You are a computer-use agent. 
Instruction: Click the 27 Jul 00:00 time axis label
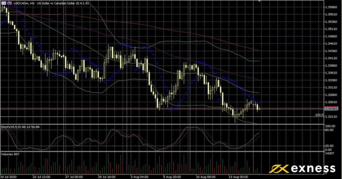tap(74, 177)
